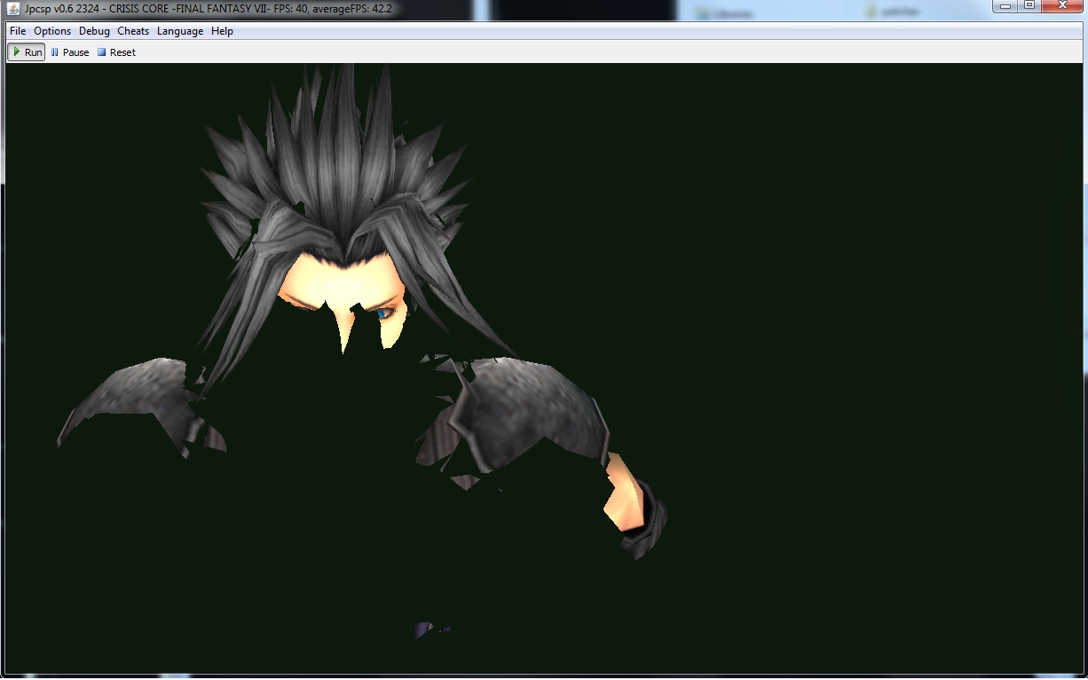Open the Cheats menu
The width and height of the screenshot is (1088, 680).
(133, 31)
